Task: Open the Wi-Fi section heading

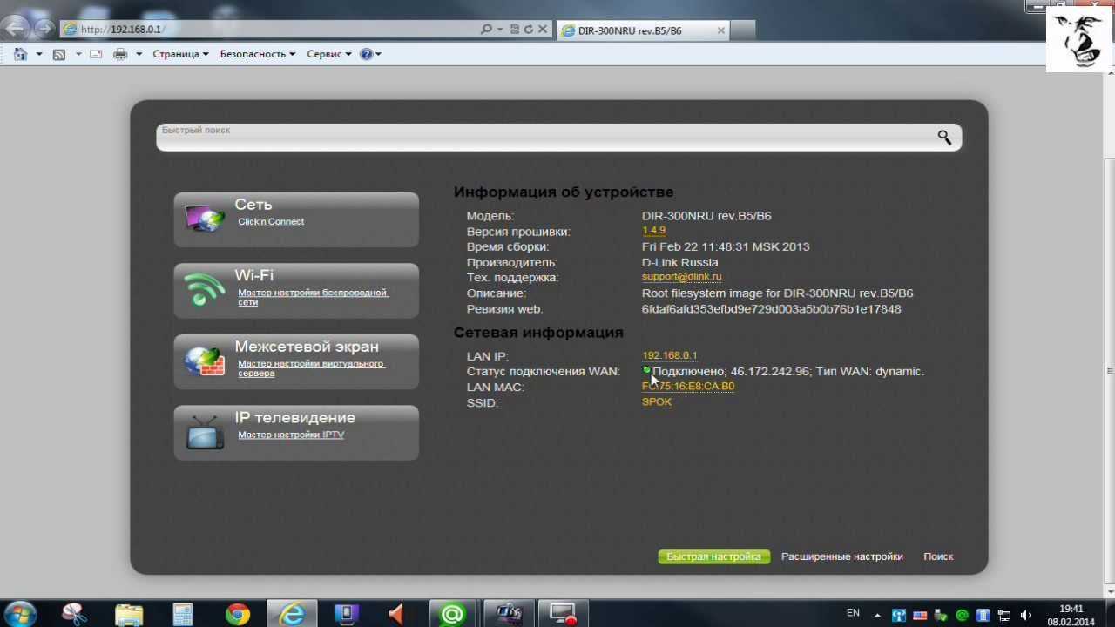Action: click(x=253, y=275)
